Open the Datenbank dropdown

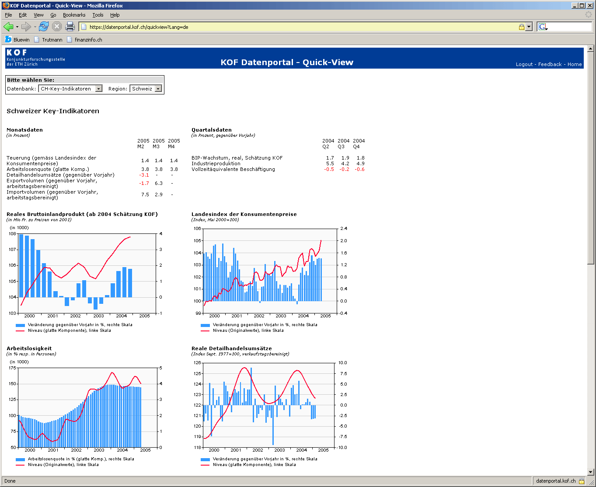(70, 89)
